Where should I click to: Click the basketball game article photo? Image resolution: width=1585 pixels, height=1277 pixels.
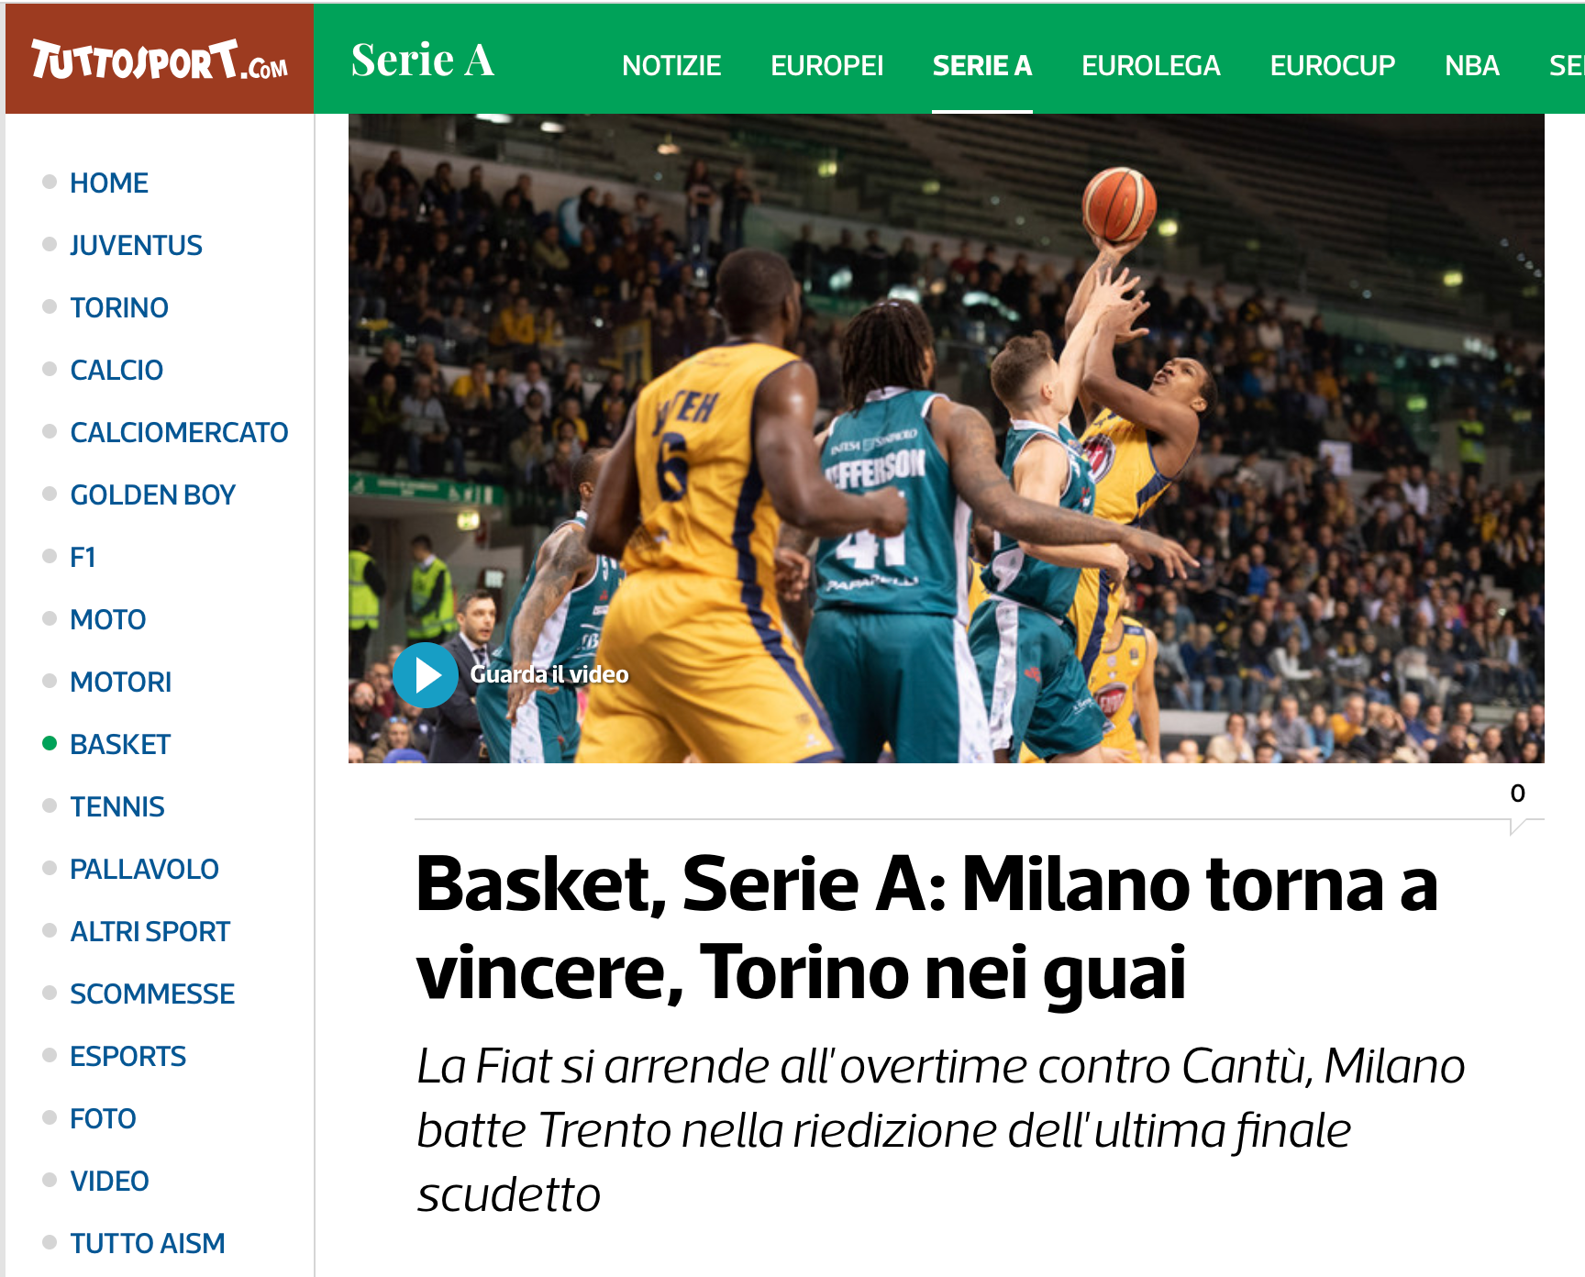(946, 439)
